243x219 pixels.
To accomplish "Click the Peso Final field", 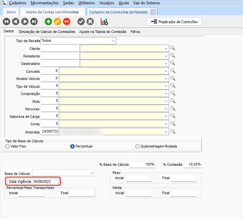I will point(183,178).
